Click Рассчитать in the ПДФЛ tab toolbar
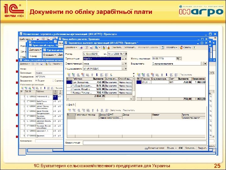Screen dimensions: 226x170 (x=129, y=110)
